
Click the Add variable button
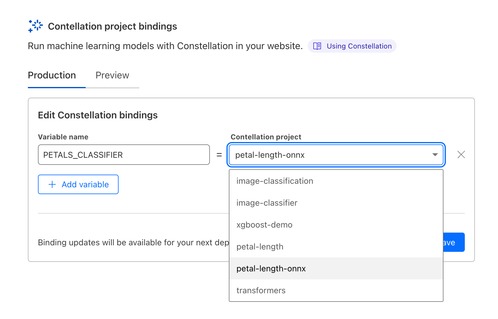[x=78, y=184]
